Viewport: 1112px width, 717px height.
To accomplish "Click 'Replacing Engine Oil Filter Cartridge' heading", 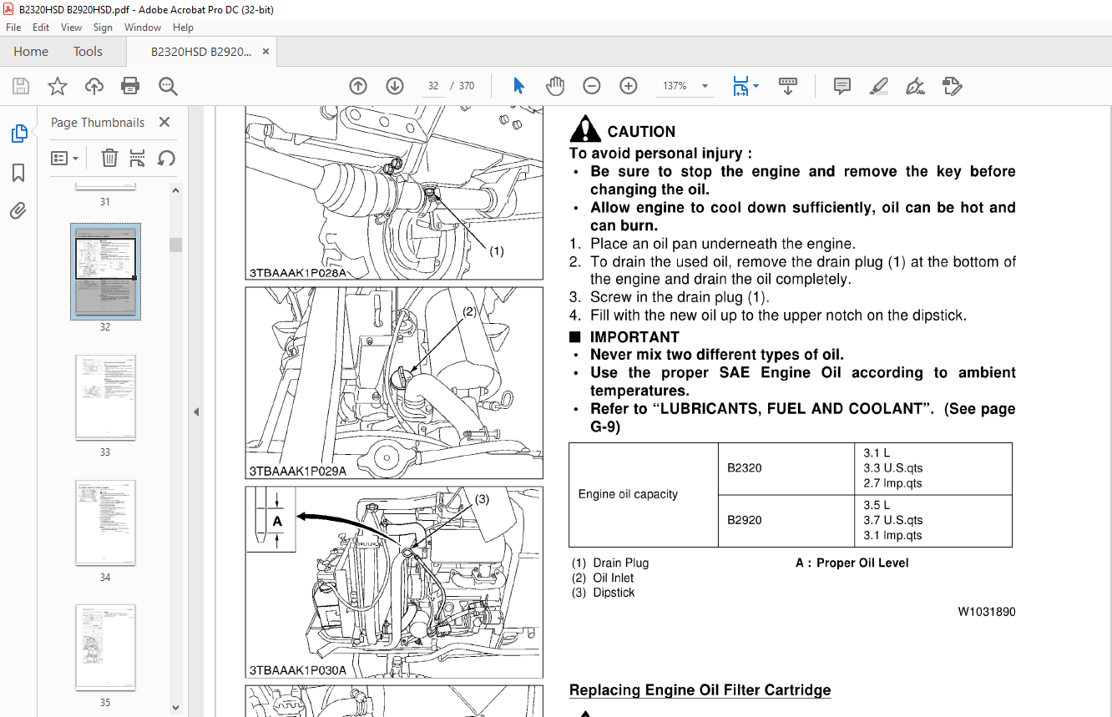I will pos(700,690).
